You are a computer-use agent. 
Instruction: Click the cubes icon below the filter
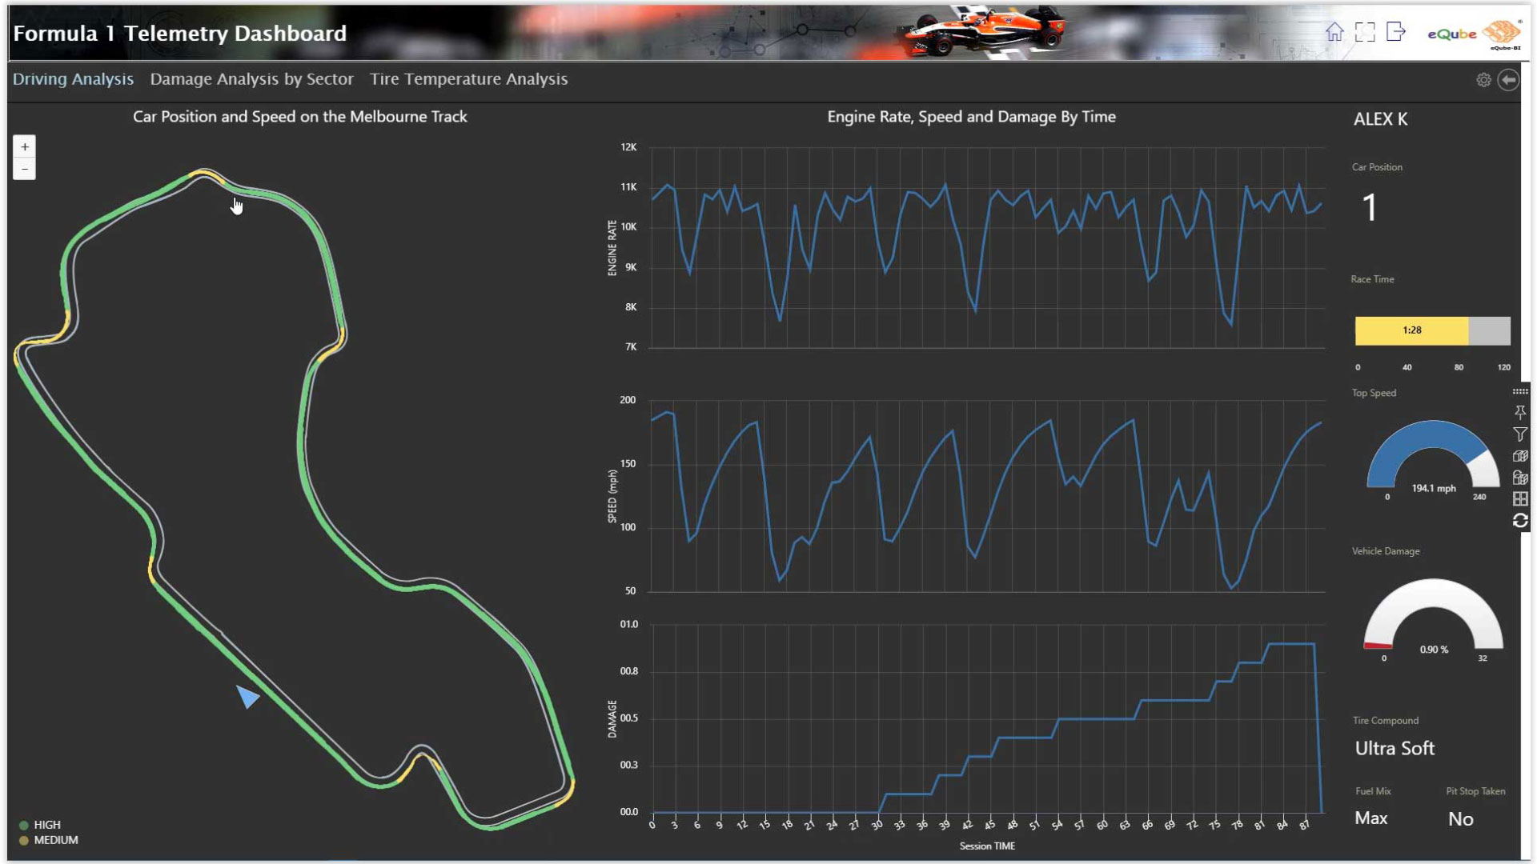click(1520, 456)
